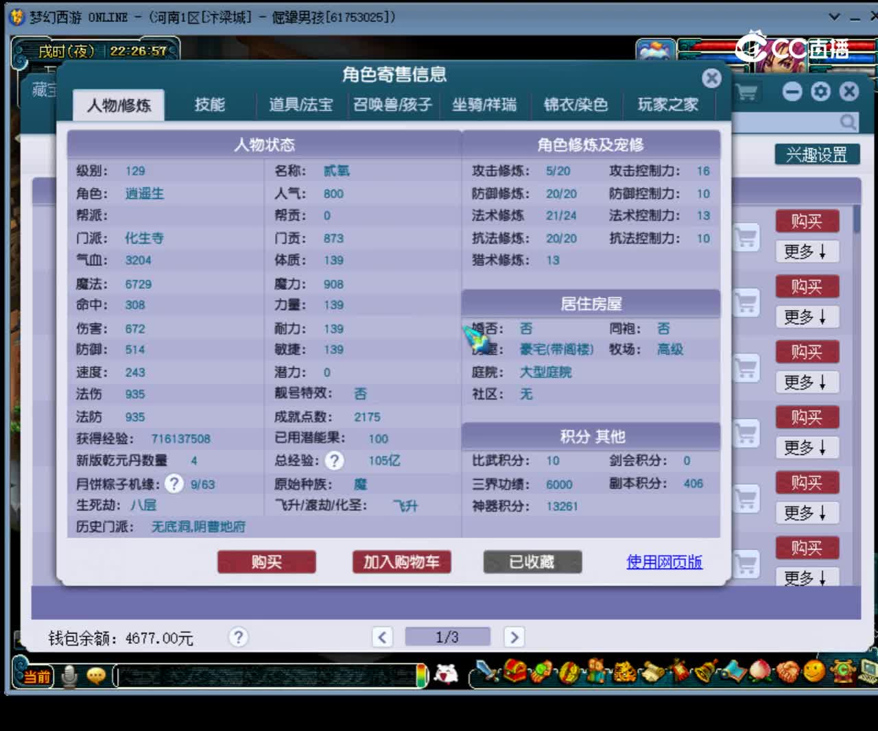Click the yellow smiley face icon
The width and height of the screenshot is (878, 731).
tap(814, 671)
